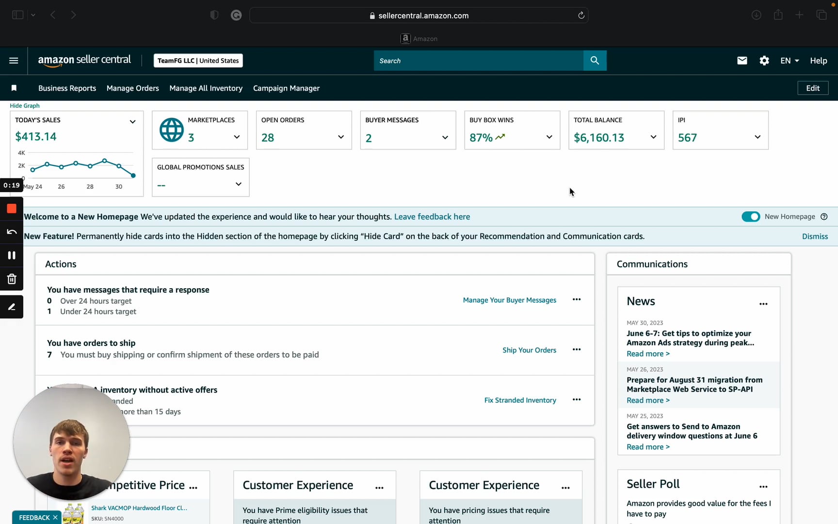Restart recording with the undo arrow icon
Image resolution: width=838 pixels, height=524 pixels.
pyautogui.click(x=12, y=232)
